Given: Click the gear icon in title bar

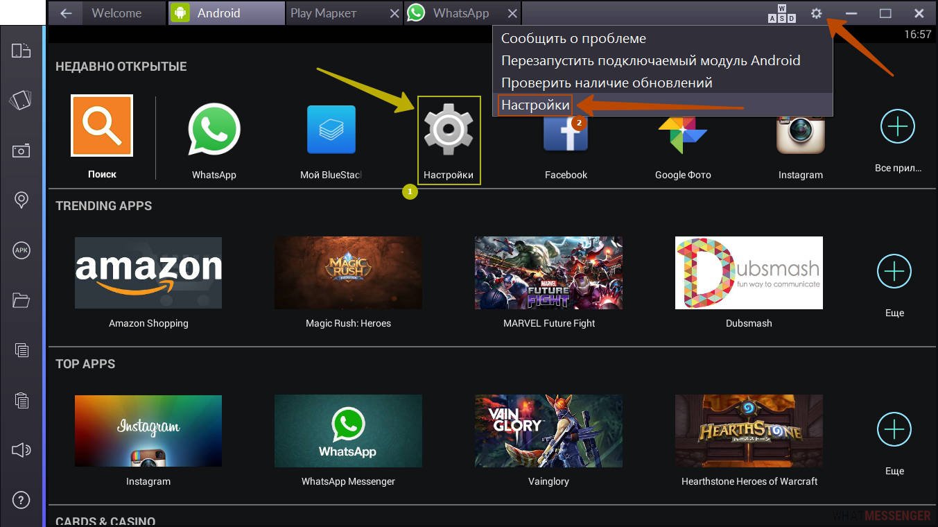Looking at the screenshot, I should [817, 13].
